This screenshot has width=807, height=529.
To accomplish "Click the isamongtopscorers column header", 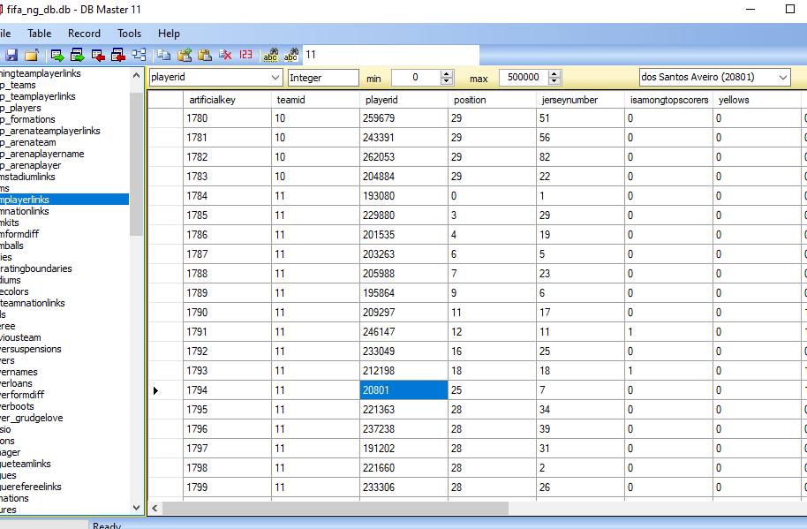I will pyautogui.click(x=668, y=100).
